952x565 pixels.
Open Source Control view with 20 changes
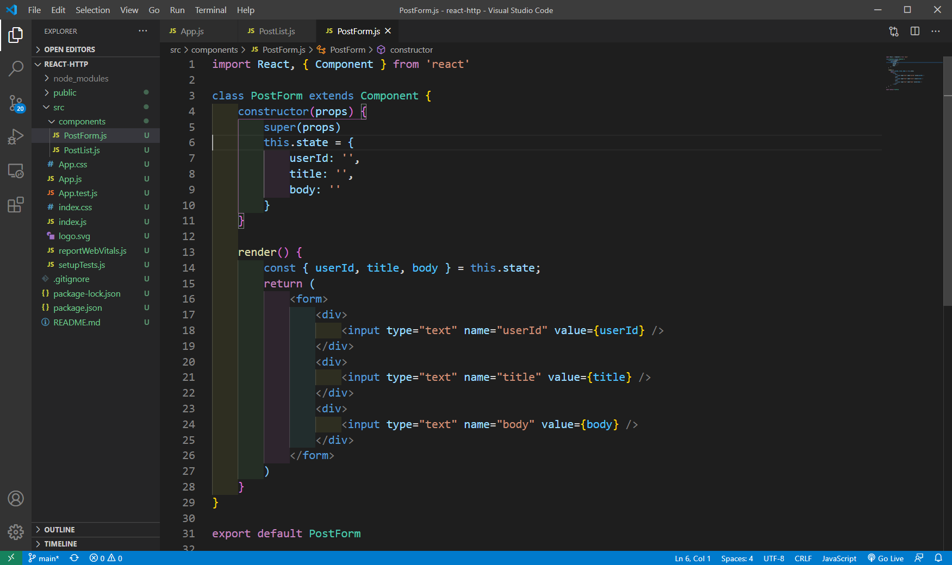click(16, 103)
